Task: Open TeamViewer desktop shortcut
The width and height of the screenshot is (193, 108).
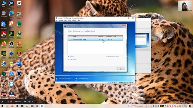Action: point(11,85)
